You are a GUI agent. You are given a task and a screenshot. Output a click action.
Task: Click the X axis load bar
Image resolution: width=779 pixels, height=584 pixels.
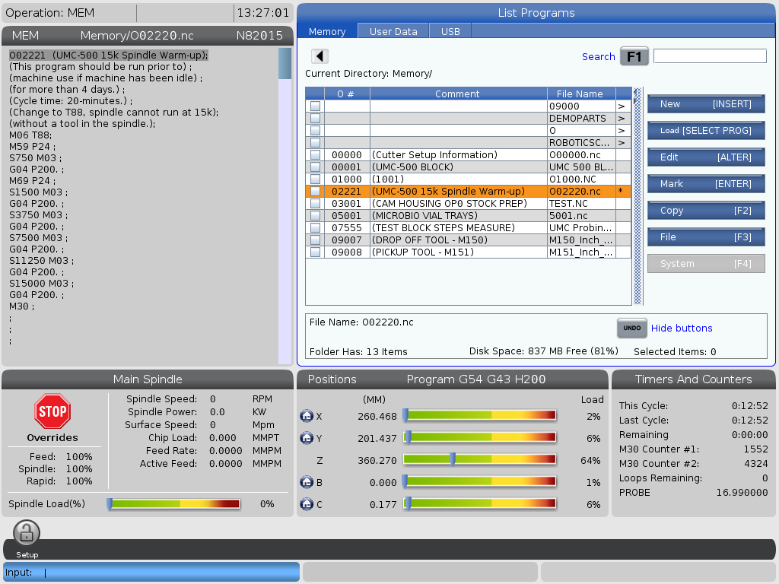tap(479, 416)
